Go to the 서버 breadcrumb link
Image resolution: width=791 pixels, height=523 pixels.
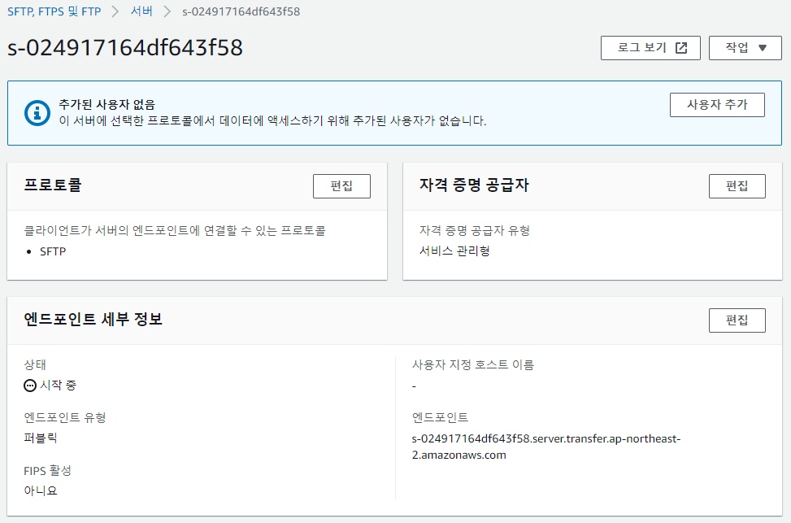tap(141, 11)
